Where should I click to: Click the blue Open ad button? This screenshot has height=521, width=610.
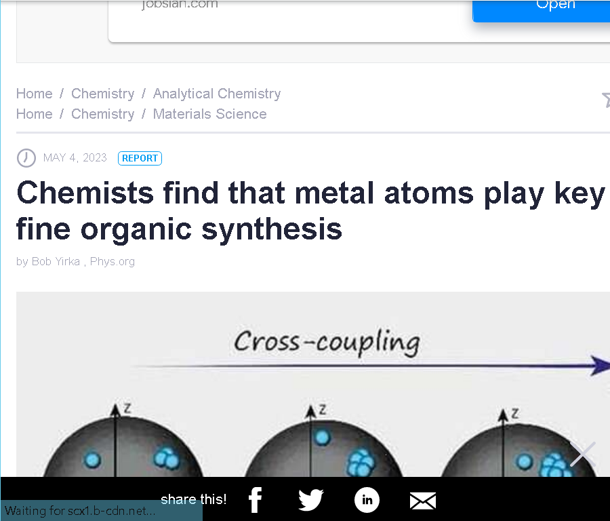click(541, 11)
